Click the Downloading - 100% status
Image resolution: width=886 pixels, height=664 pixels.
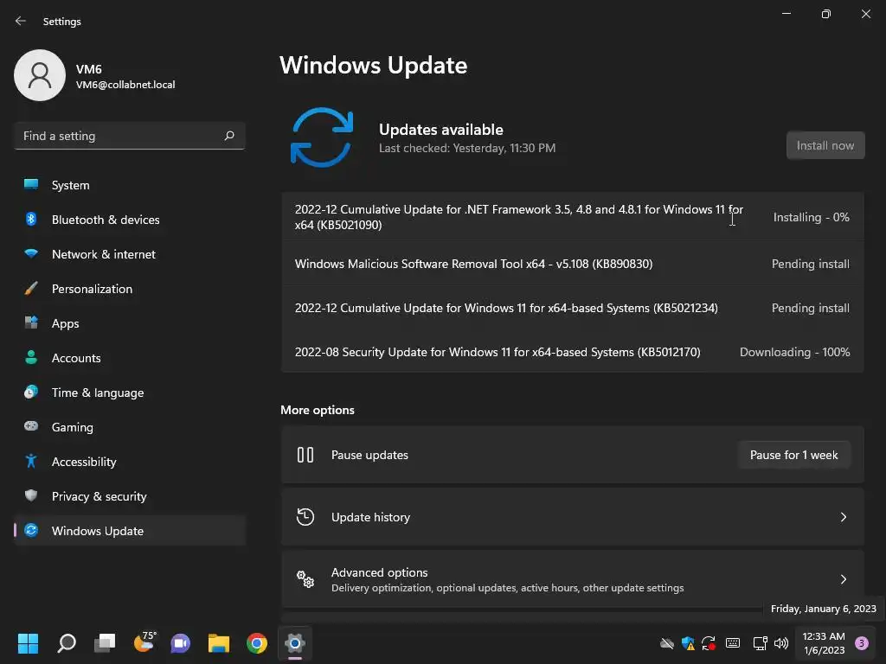(794, 352)
